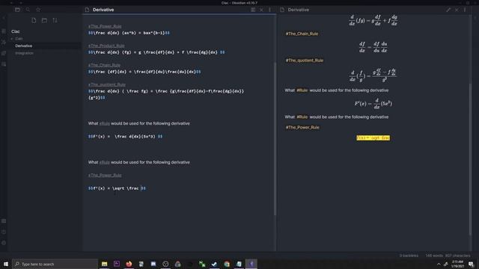Click the preview pane scrollbar

pyautogui.click(x=470, y=158)
